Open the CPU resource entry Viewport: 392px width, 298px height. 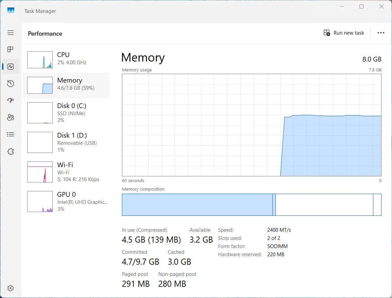[x=66, y=60]
